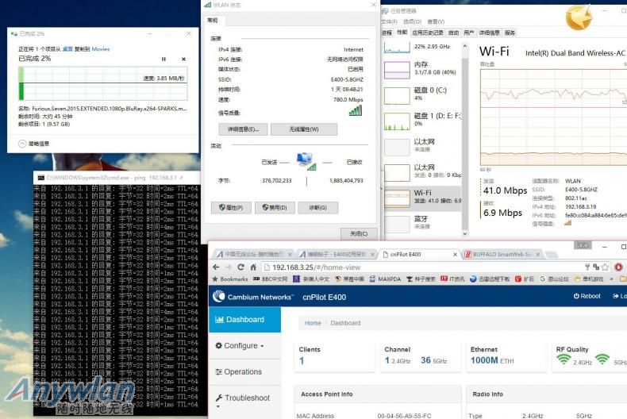This screenshot has height=419, width=627.
Task: Click the translate icon in address bar
Action: click(596, 267)
